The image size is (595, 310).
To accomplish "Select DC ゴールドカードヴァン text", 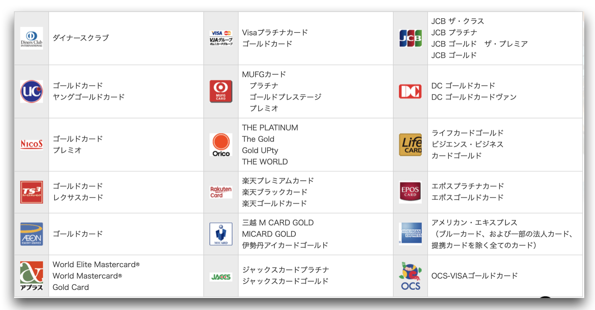I will pyautogui.click(x=474, y=97).
